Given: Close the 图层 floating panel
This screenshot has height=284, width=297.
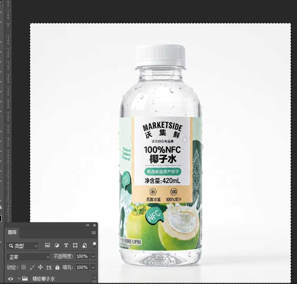Looking at the screenshot, I should [x=94, y=225].
